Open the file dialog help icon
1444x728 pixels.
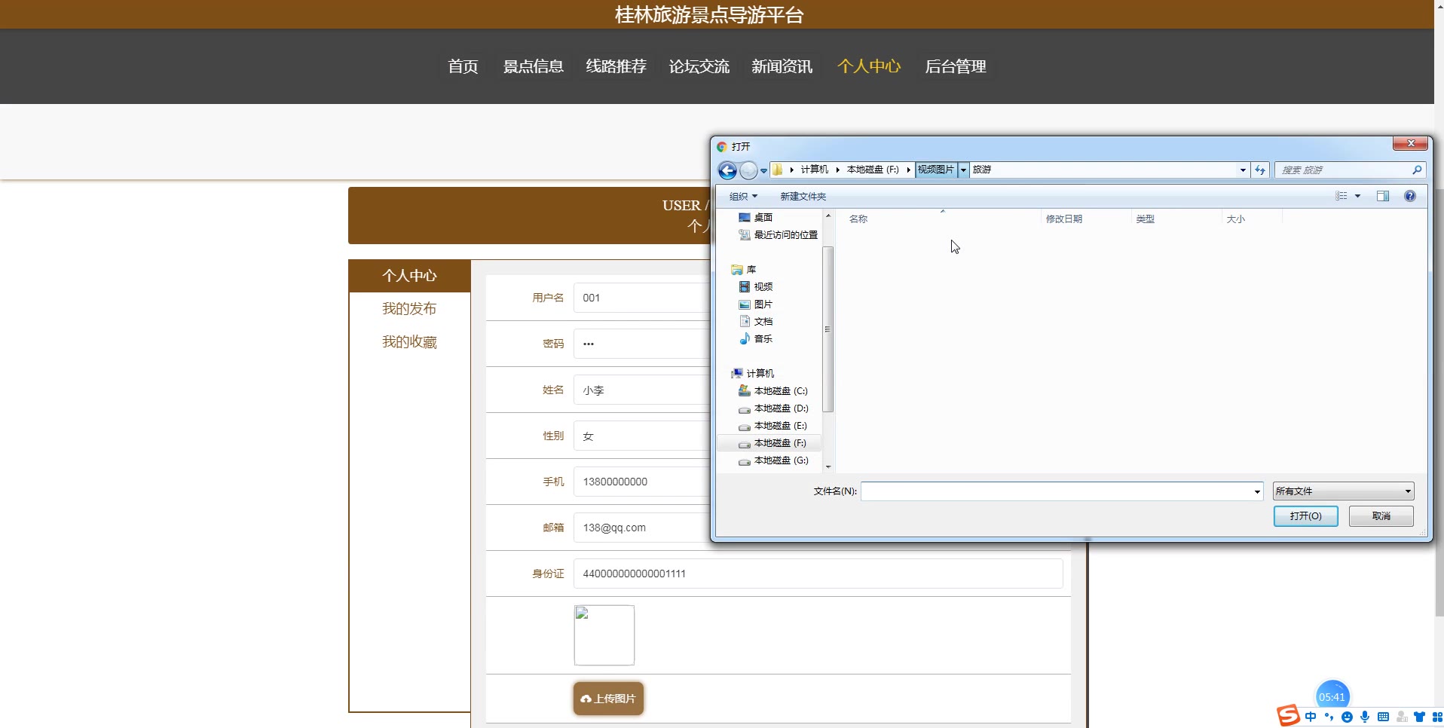pos(1409,196)
